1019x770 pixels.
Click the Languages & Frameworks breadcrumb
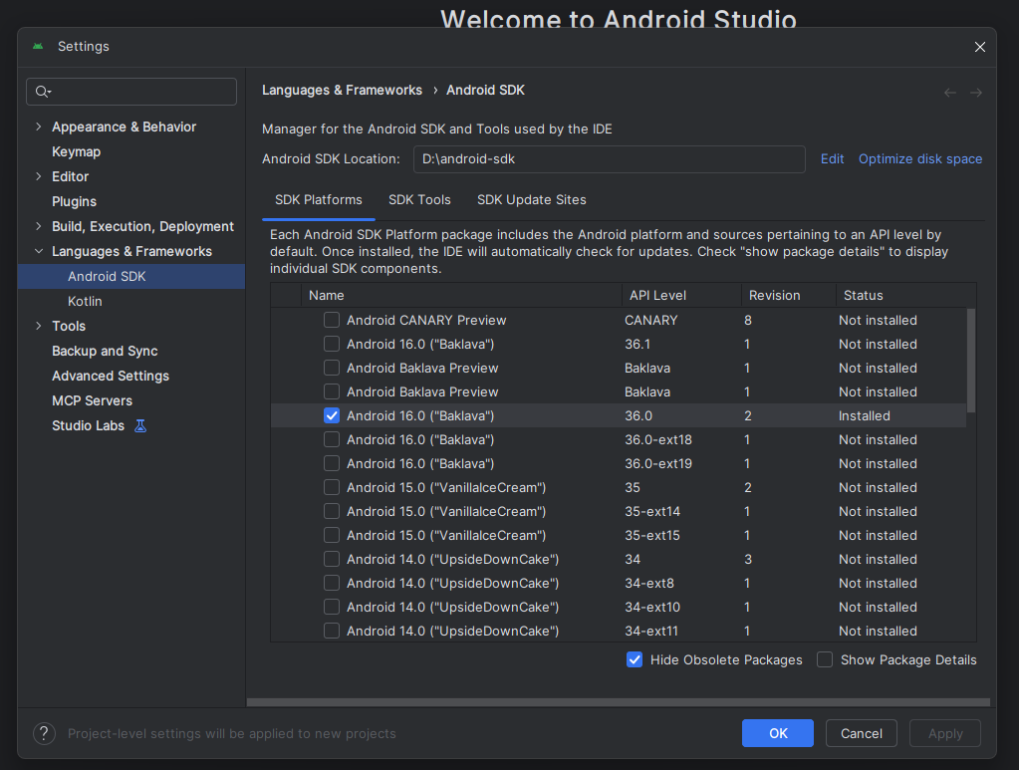(342, 91)
